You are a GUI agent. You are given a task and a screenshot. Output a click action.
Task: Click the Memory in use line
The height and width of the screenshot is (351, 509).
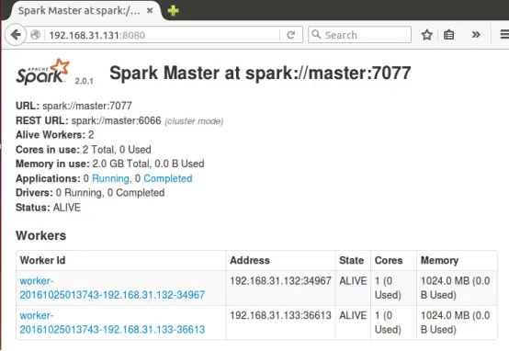tap(110, 164)
